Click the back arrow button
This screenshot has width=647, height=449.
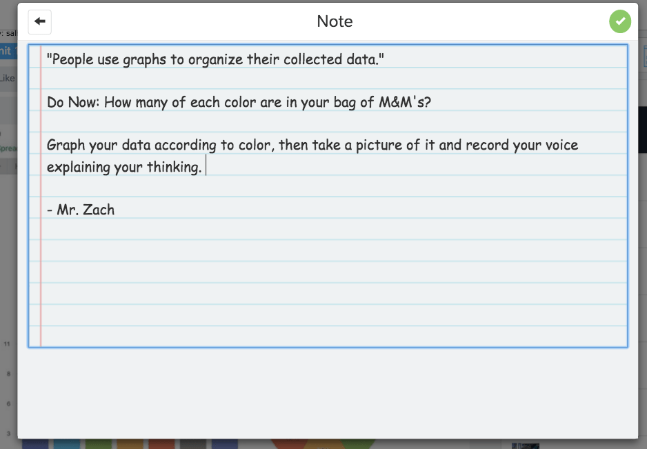pos(40,21)
